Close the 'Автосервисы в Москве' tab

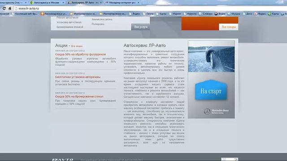point(63,3)
